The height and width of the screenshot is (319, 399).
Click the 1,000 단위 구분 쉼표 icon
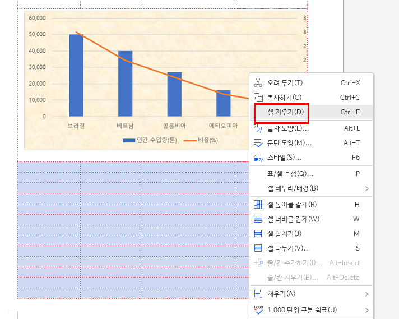(258, 310)
